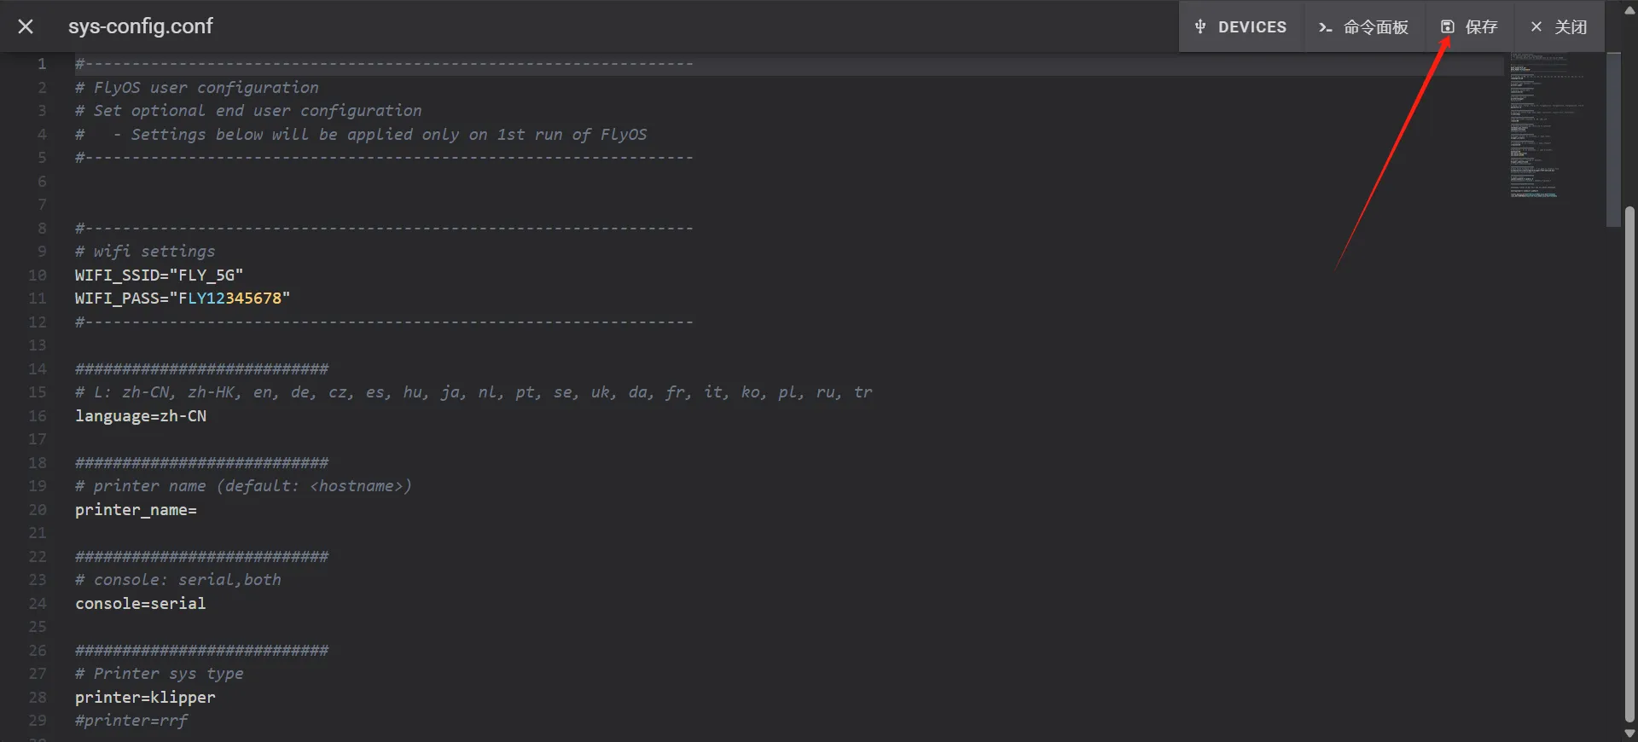The height and width of the screenshot is (742, 1638).
Task: Click line number 16 in gutter
Action: [38, 416]
